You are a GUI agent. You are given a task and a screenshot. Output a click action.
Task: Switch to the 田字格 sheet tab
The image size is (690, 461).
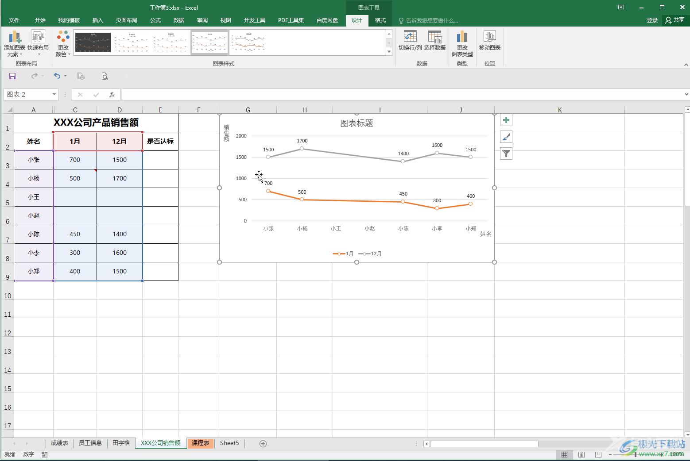121,443
